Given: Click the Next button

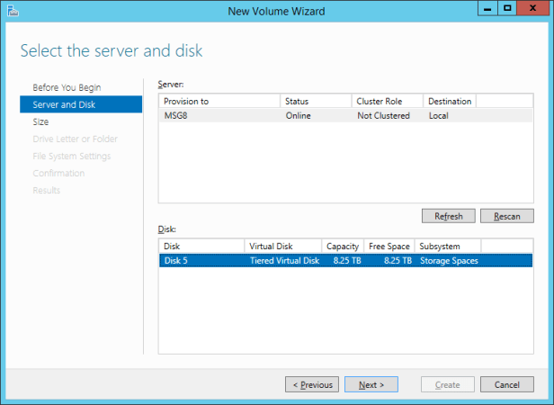Looking at the screenshot, I should point(371,384).
